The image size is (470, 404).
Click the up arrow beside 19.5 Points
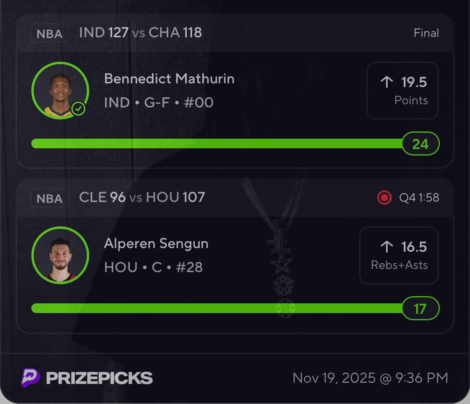point(386,82)
